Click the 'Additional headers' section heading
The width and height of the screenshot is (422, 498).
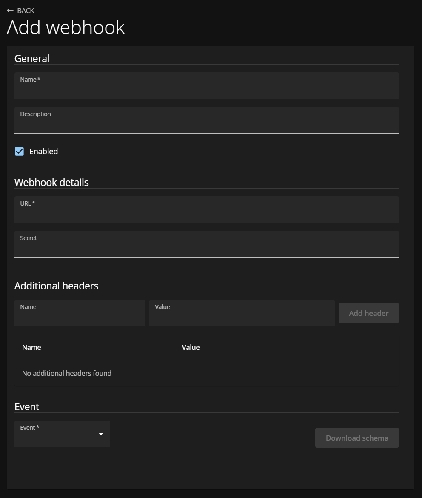[x=56, y=286]
